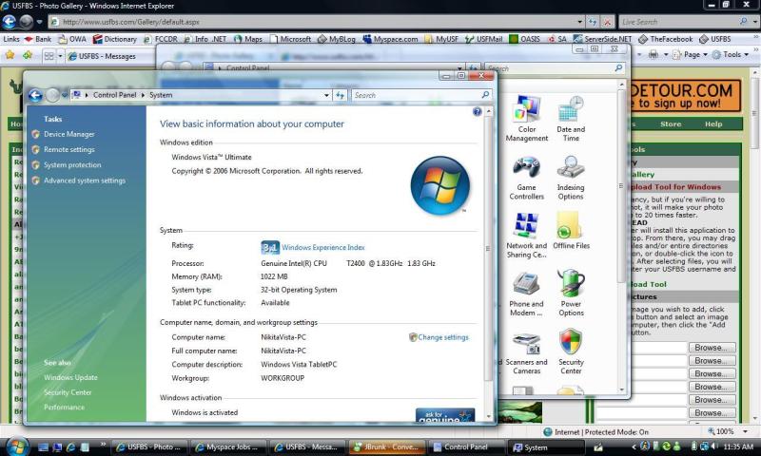Open Game Controllers icon

coord(527,178)
